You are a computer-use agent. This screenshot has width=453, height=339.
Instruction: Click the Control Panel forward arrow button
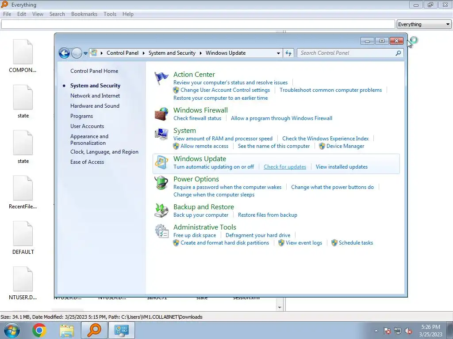pos(77,53)
